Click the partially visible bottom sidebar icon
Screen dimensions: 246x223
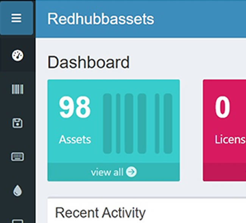(x=17, y=220)
